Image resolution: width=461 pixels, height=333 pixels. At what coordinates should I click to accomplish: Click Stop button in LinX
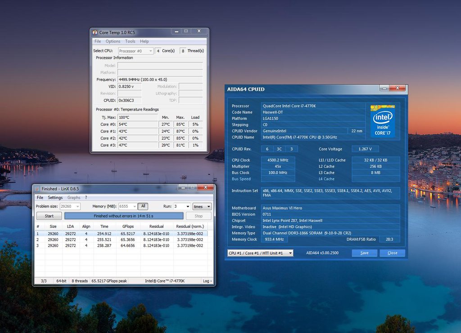(x=199, y=216)
